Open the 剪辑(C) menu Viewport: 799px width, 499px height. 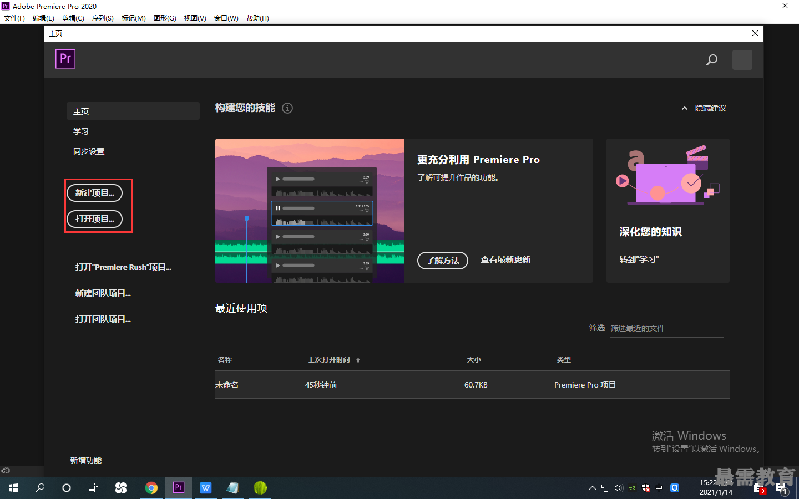click(x=73, y=18)
